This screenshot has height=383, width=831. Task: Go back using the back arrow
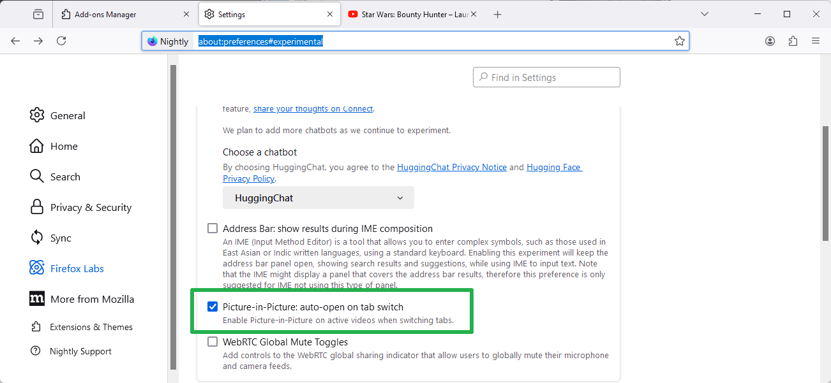tap(15, 41)
